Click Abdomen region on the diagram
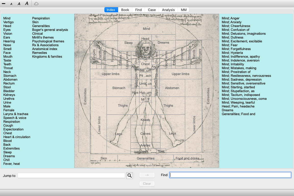294x196 pixels. (172, 88)
